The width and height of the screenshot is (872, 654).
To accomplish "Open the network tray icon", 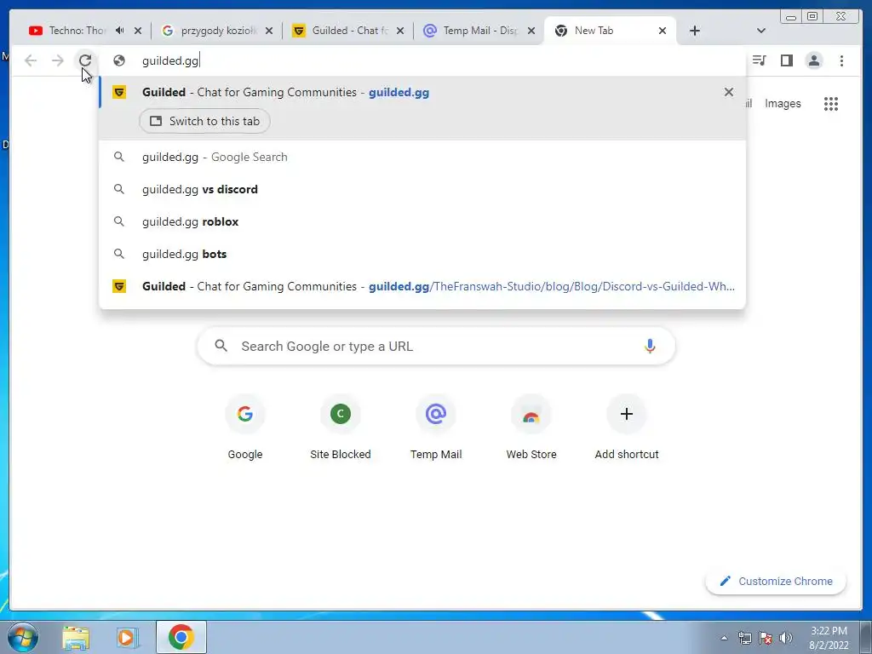I will pyautogui.click(x=744, y=638).
